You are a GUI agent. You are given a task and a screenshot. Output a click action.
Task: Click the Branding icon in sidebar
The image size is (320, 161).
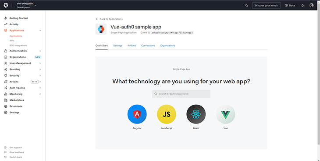[6, 69]
